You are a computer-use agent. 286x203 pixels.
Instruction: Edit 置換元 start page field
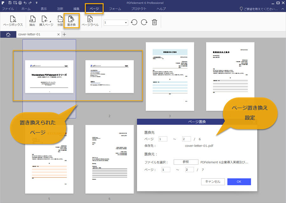(x=166, y=169)
